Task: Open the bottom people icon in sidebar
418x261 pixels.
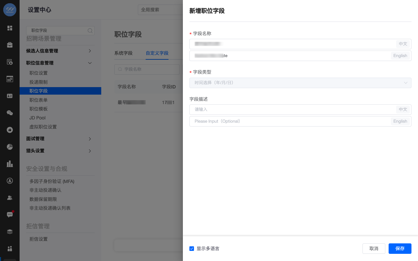Action: tap(10, 249)
